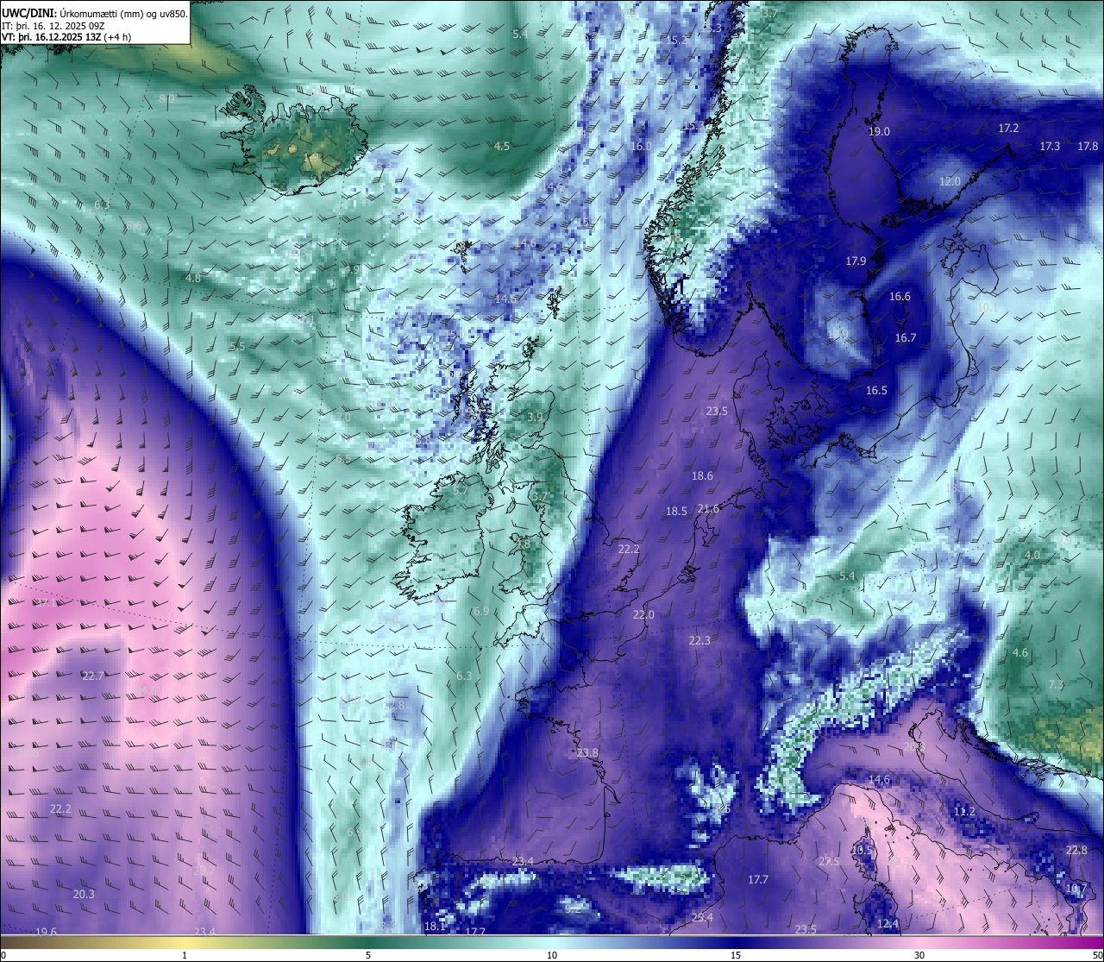Click the 17.9 value label
This screenshot has height=962, width=1104.
pos(856,261)
